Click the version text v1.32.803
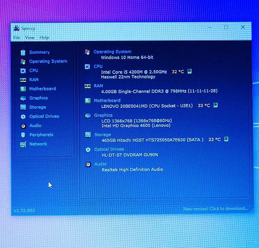Viewport: 259px width, 248px height. [24, 211]
